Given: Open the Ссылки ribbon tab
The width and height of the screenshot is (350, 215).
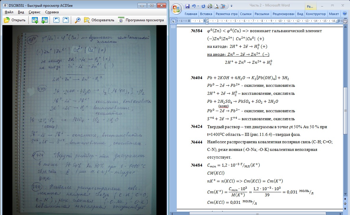Looking at the screenshot, I should pyautogui.click(x=246, y=14).
